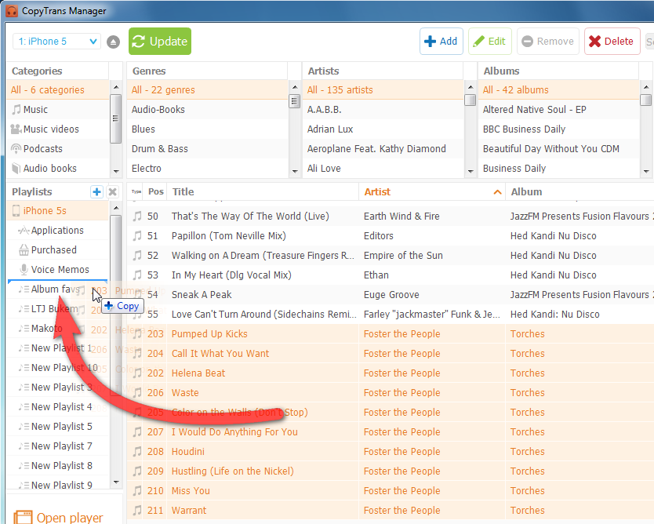Select All - 22 genres
Screen dimensions: 654x524
pyautogui.click(x=207, y=90)
